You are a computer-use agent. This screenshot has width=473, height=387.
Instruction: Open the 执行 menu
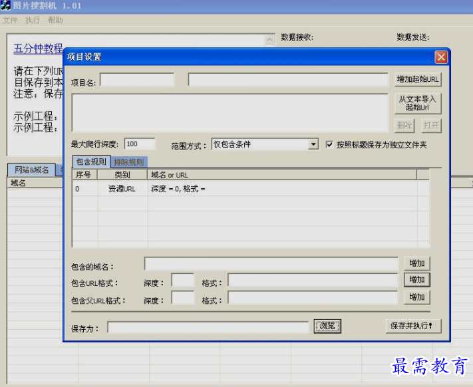[x=33, y=20]
